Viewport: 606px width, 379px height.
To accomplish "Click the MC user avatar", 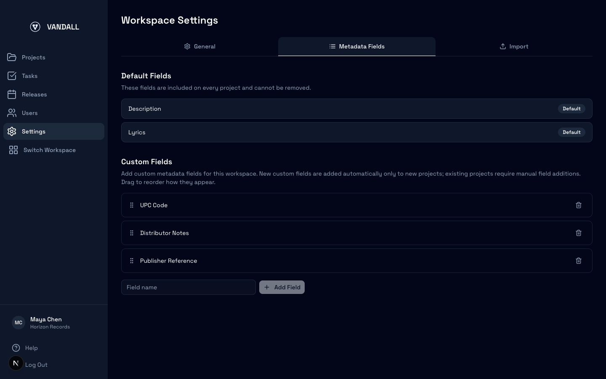I will pyautogui.click(x=19, y=323).
